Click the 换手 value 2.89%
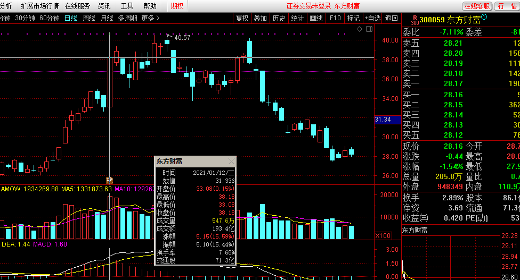This screenshot has height=280, width=520. pos(452,198)
